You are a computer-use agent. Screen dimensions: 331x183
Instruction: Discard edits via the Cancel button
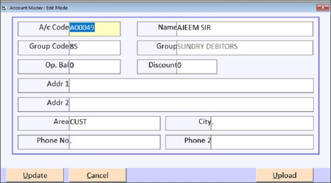tap(98, 175)
